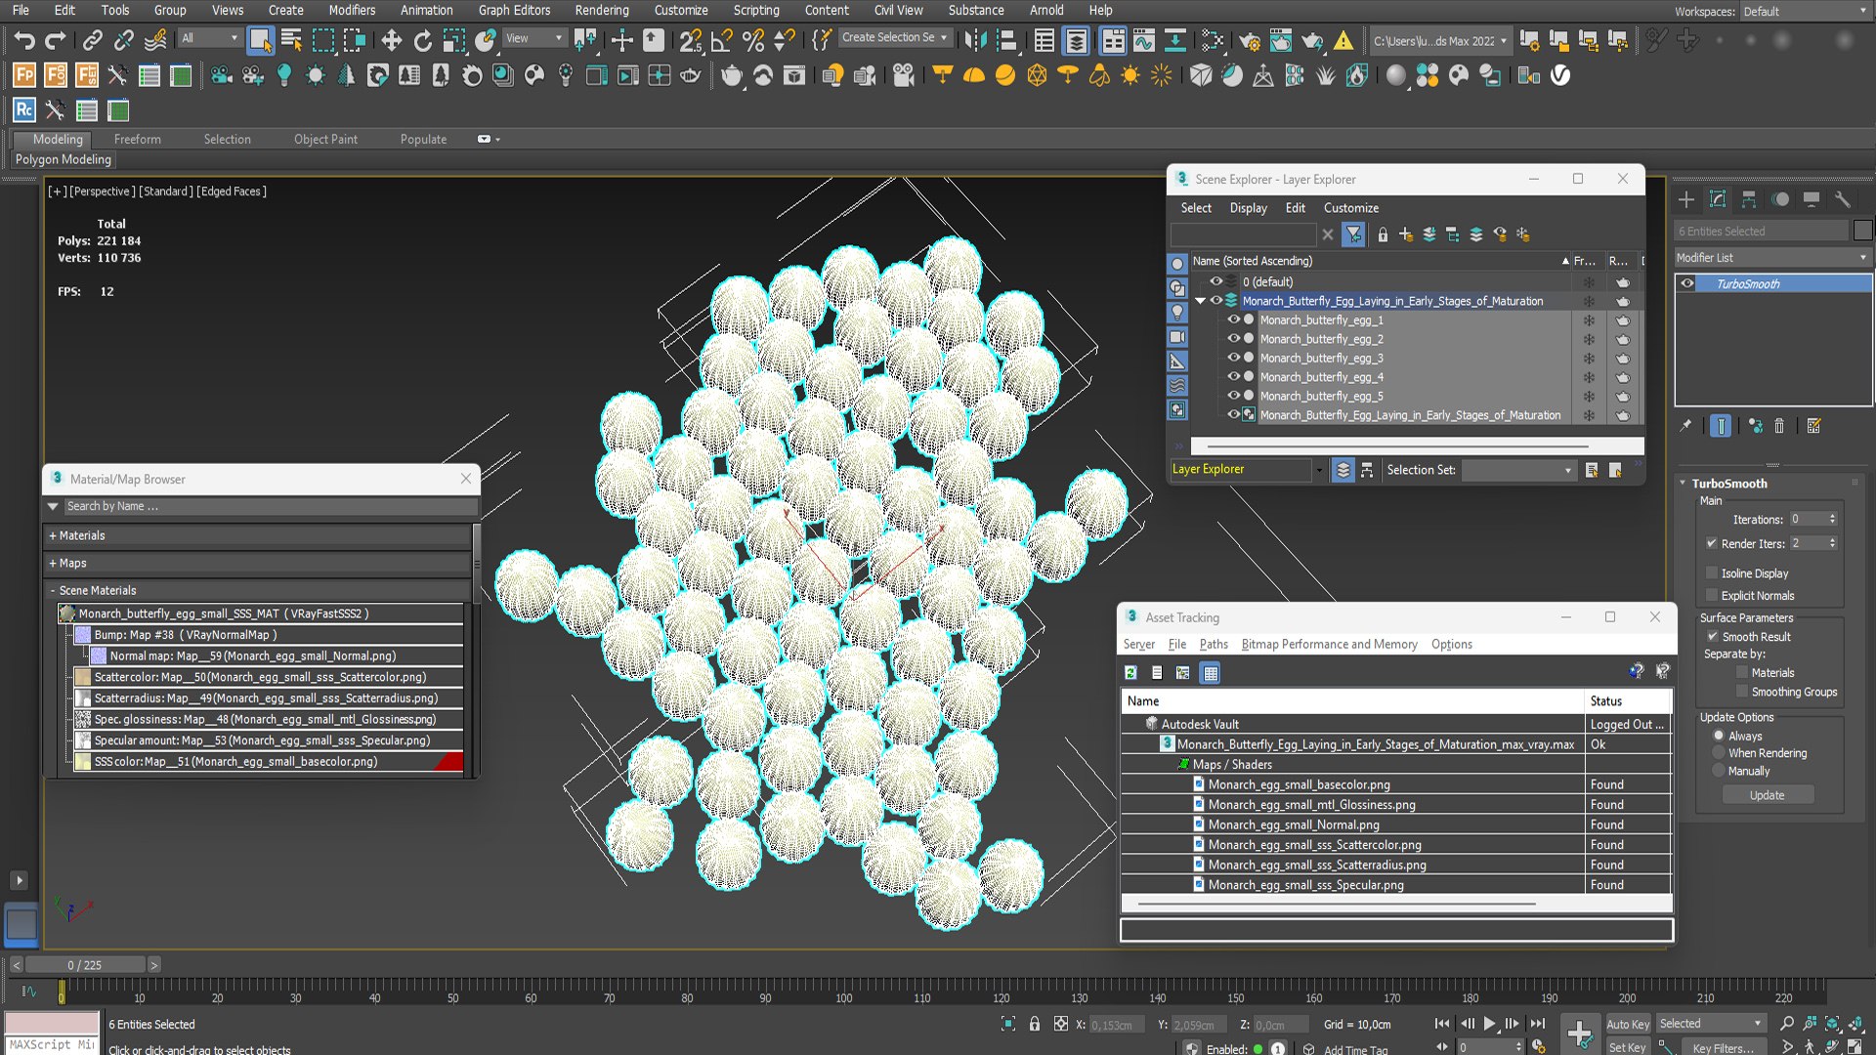Screen dimensions: 1876x1055
Task: Open the Create command panel tab
Action: (x=1686, y=199)
